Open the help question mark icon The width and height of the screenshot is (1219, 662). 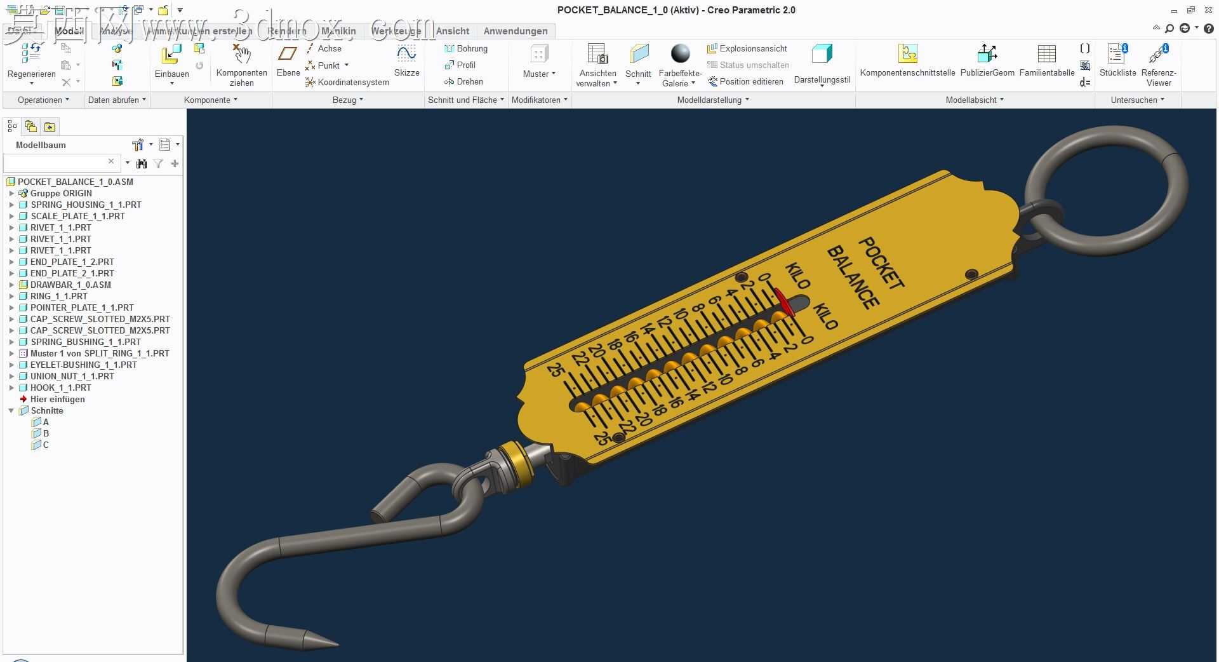pyautogui.click(x=1208, y=29)
